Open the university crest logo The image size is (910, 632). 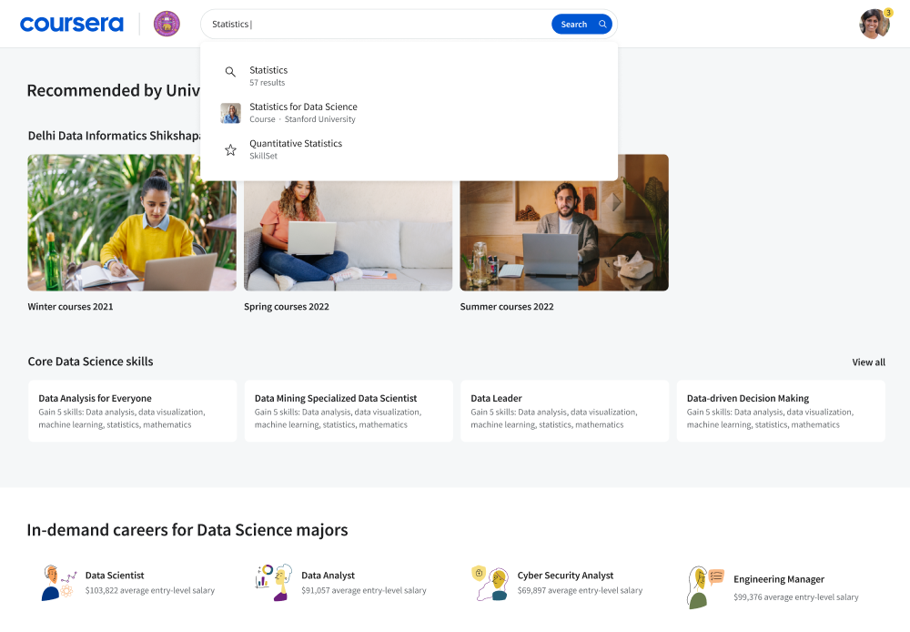[167, 24]
